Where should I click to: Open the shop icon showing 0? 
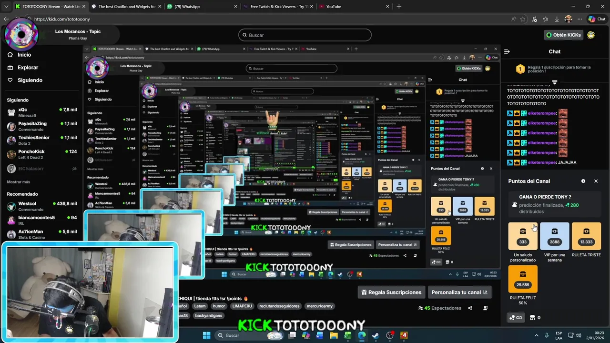535,317
